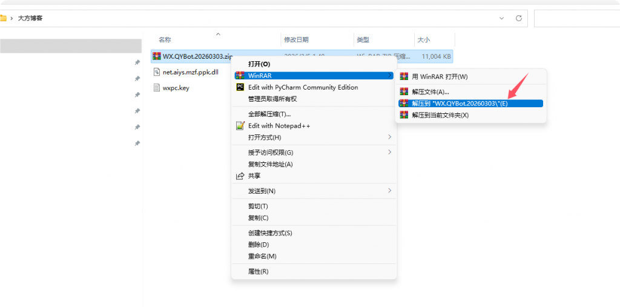The height and width of the screenshot is (307, 620).
Task: Click the WinRAR icon beside WX.QYBot.20260303.zip
Action: (x=157, y=56)
